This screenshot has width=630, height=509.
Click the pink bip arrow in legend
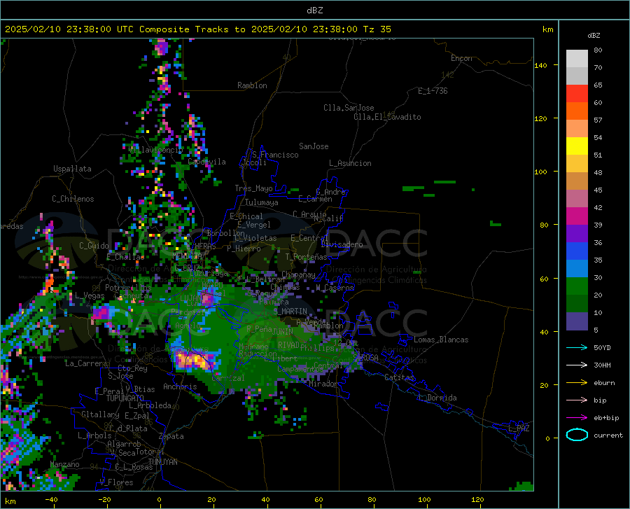pos(577,400)
